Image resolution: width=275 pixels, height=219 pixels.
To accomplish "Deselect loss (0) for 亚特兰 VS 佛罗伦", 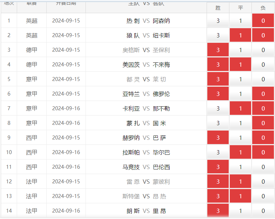I will pos(263,94).
